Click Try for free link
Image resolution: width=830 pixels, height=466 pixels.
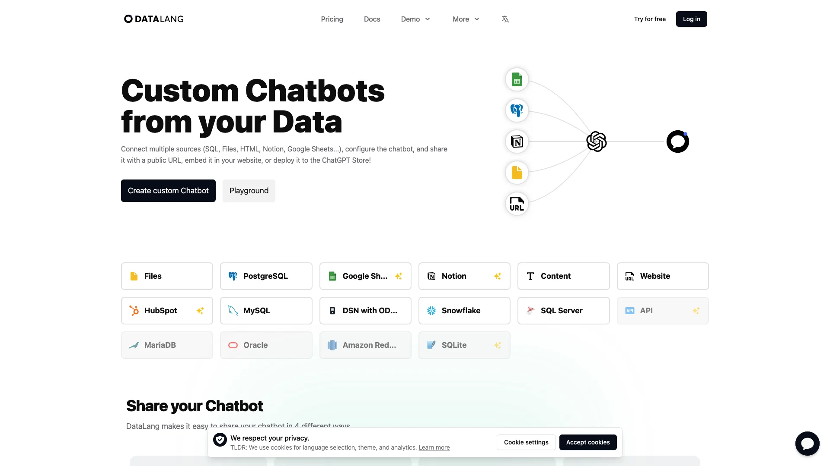click(x=649, y=19)
